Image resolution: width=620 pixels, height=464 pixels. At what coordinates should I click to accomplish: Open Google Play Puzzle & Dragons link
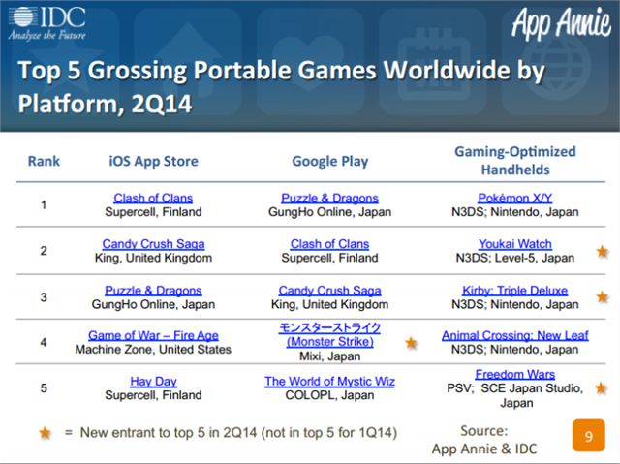click(329, 198)
